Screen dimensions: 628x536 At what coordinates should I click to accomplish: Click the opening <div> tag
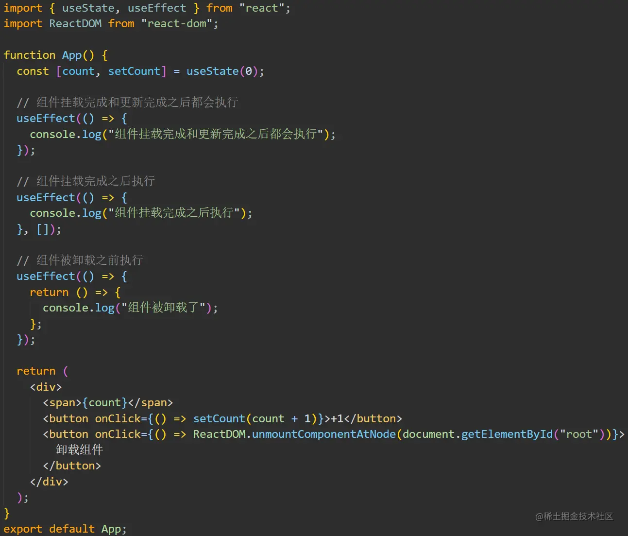click(x=46, y=387)
